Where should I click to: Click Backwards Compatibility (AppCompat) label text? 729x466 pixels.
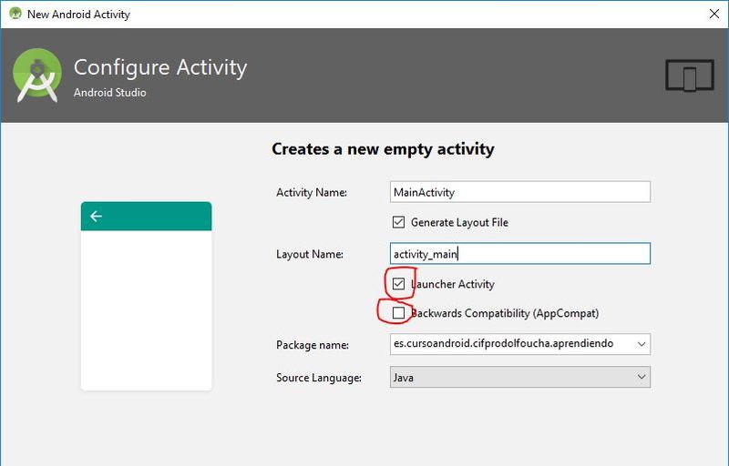pyautogui.click(x=505, y=313)
